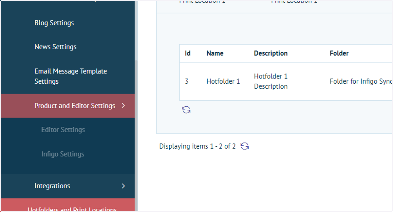393x212 pixels.
Task: Open Integrations menu item
Action: pyautogui.click(x=52, y=186)
